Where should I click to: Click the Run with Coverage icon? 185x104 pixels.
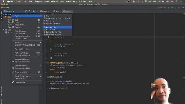tap(175, 8)
